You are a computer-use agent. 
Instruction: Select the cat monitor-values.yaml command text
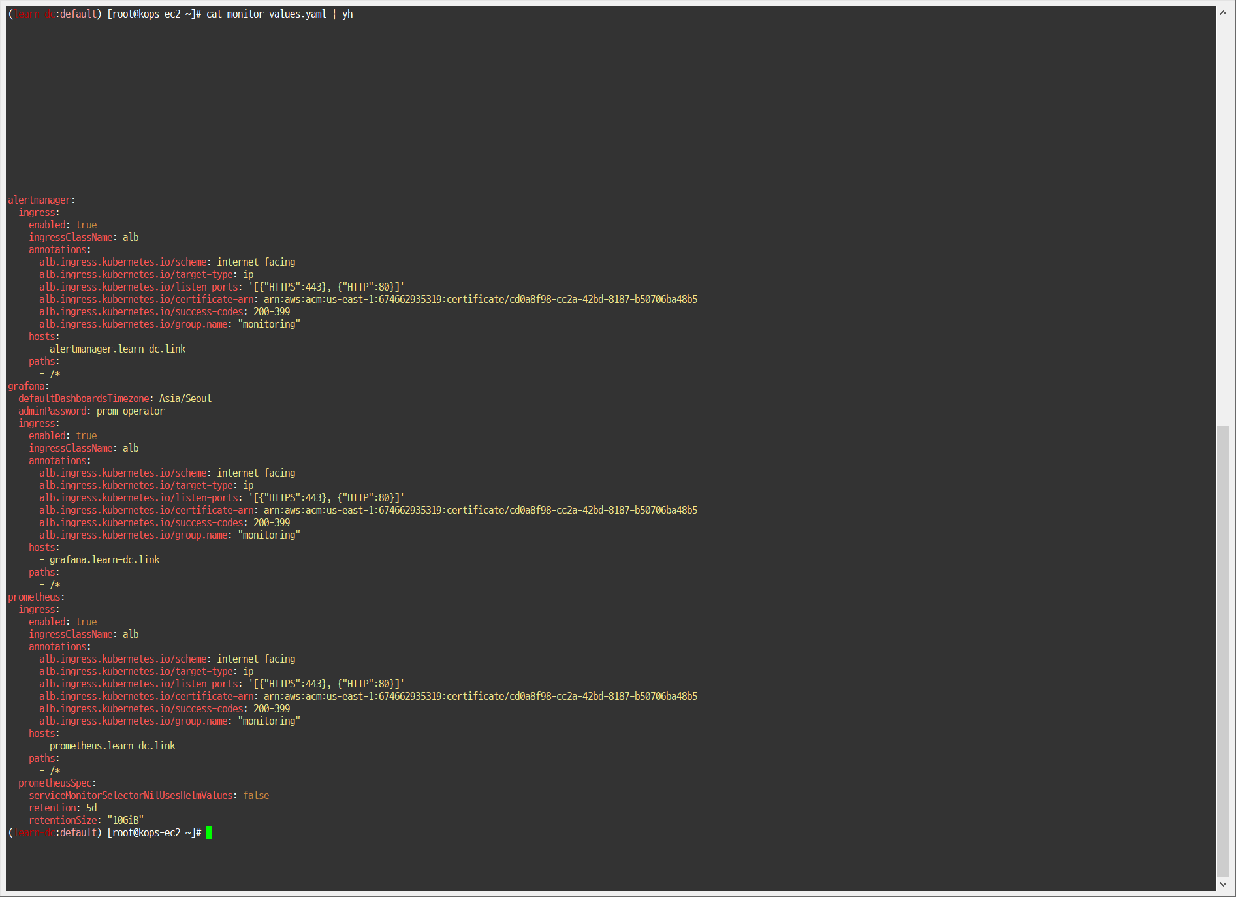click(265, 14)
